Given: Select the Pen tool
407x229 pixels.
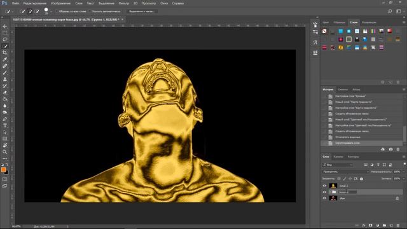Looking at the screenshot, I should (5, 119).
